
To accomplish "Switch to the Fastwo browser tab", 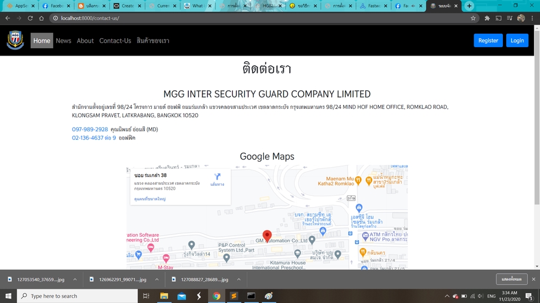I will tap(373, 6).
